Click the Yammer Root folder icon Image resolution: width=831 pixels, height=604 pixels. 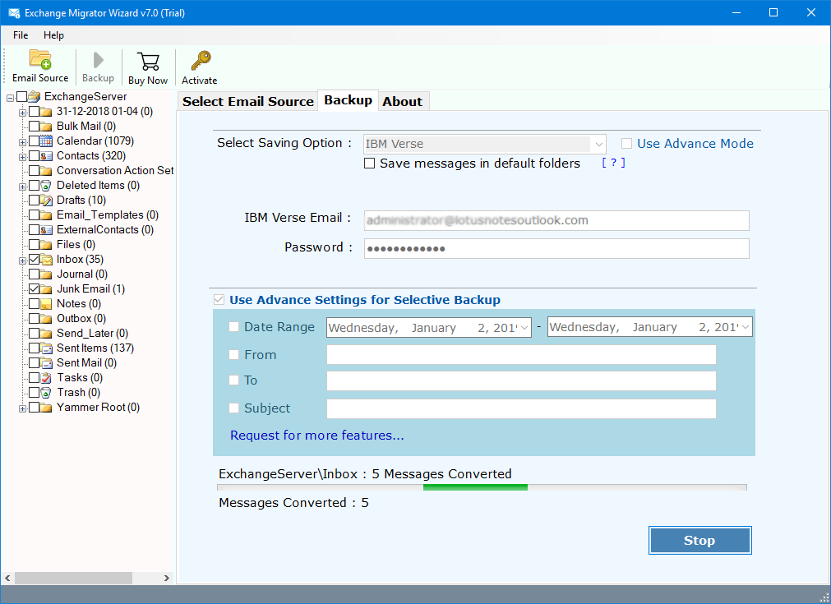[47, 408]
